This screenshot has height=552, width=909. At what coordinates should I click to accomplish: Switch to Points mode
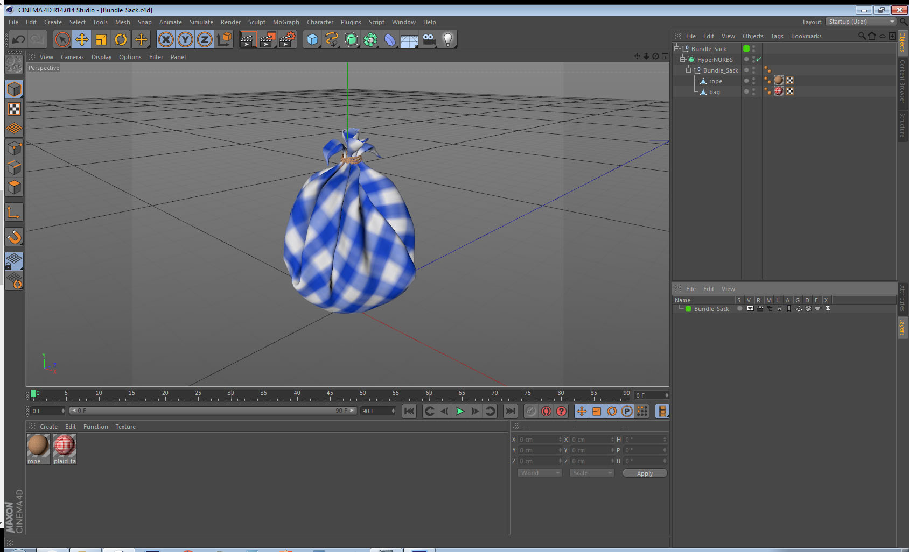14,148
